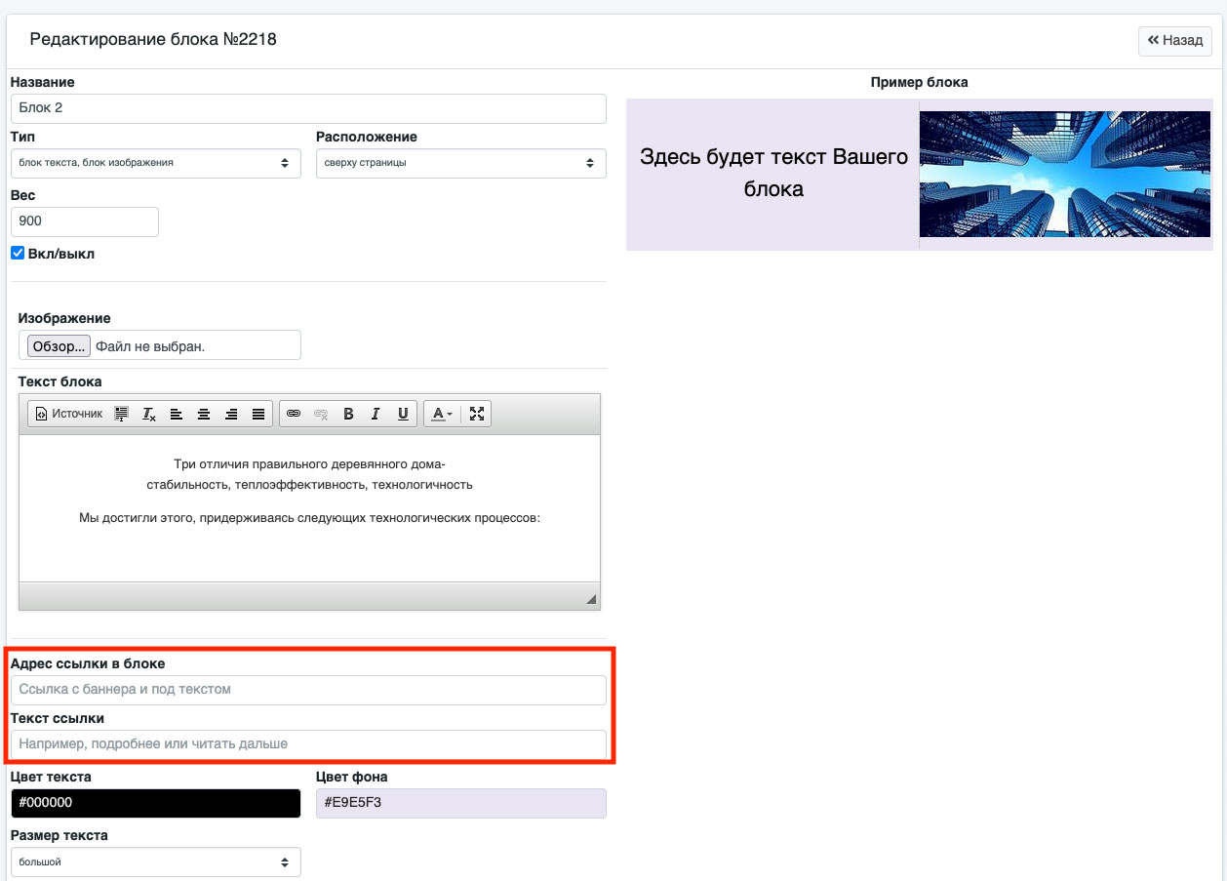Image resolution: width=1227 pixels, height=881 pixels.
Task: Click the line starting 'Мы достигли этого'
Action: 309,518
